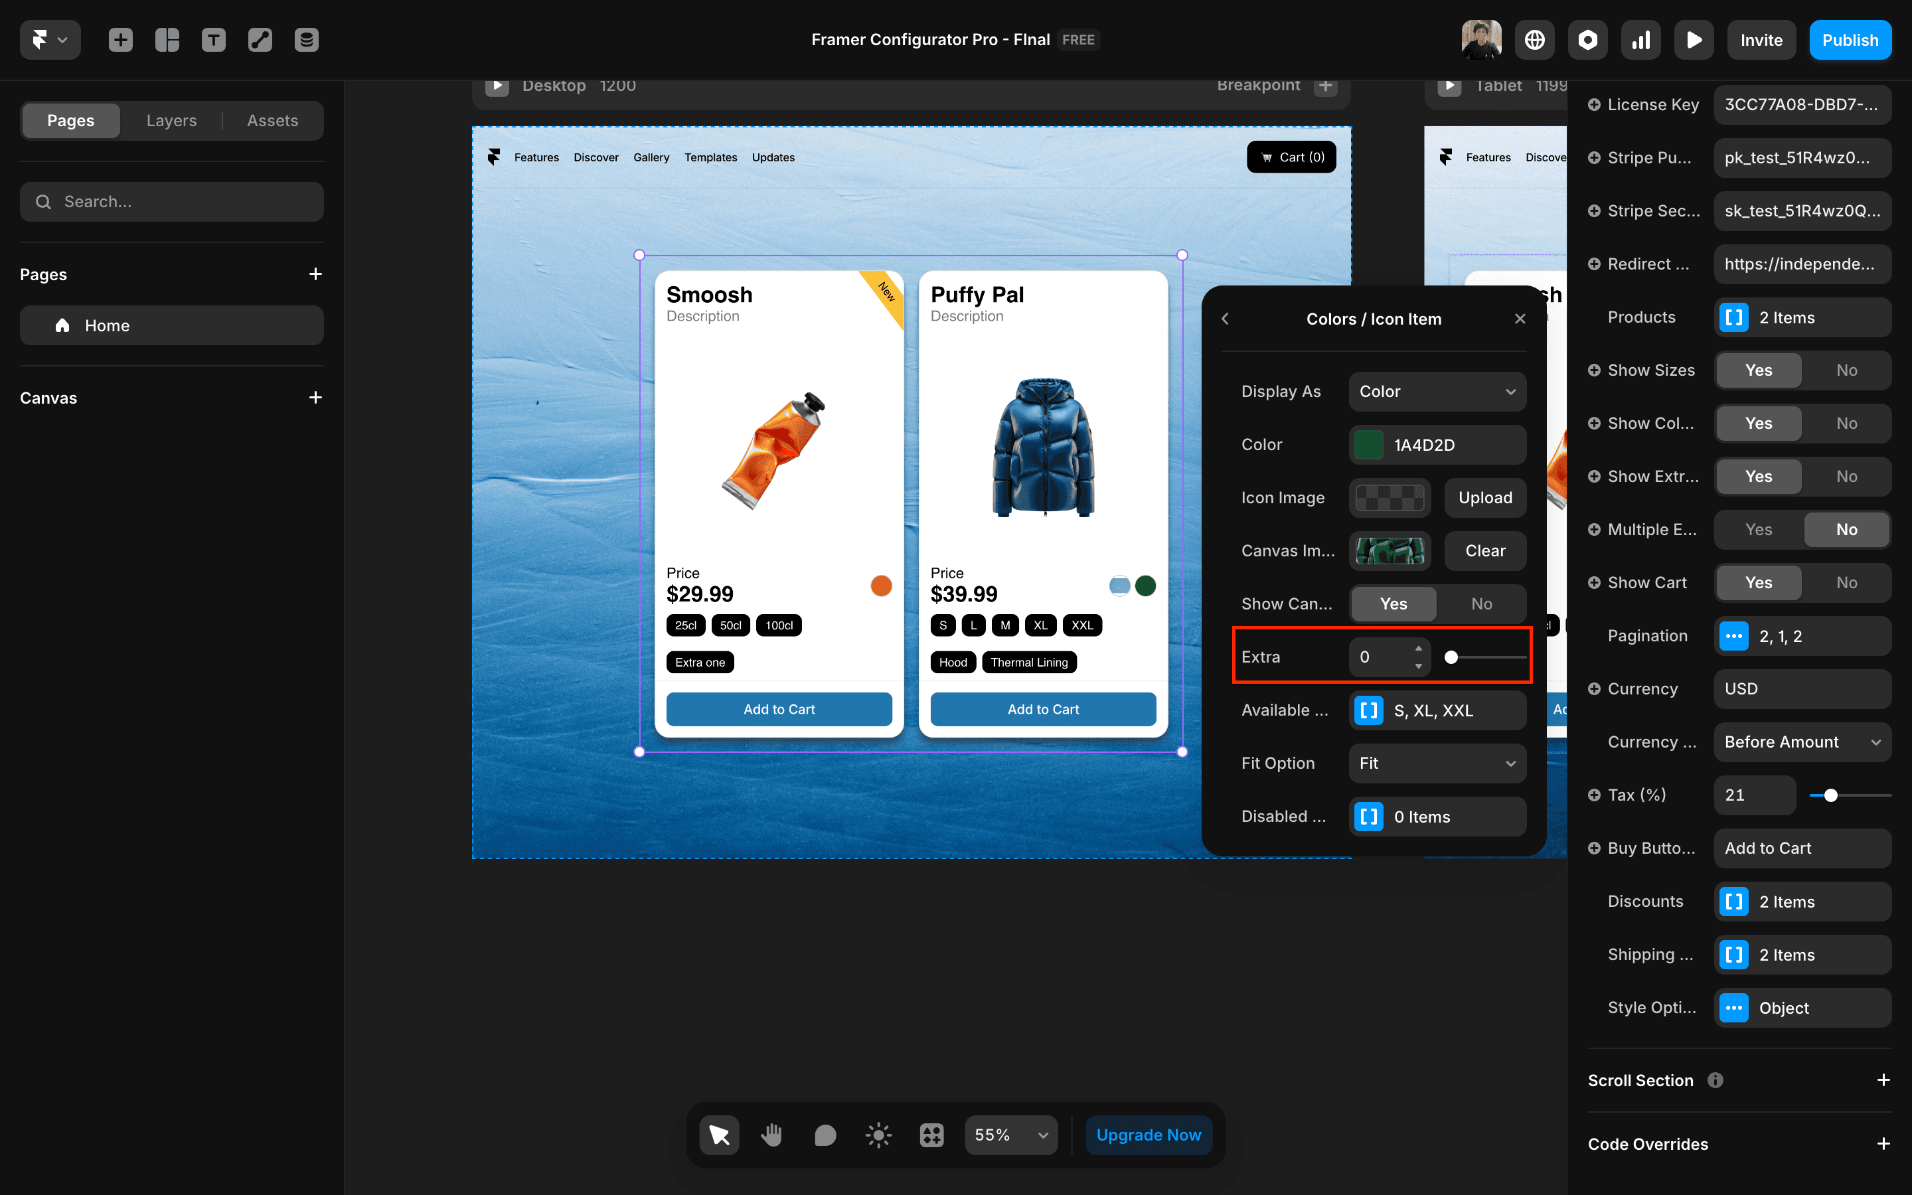This screenshot has width=1912, height=1195.
Task: Open the analytics bar chart icon
Action: (1641, 40)
